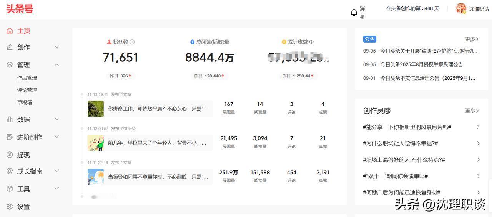Click the 21,495 展现量 value
492x217 pixels.
click(229, 138)
